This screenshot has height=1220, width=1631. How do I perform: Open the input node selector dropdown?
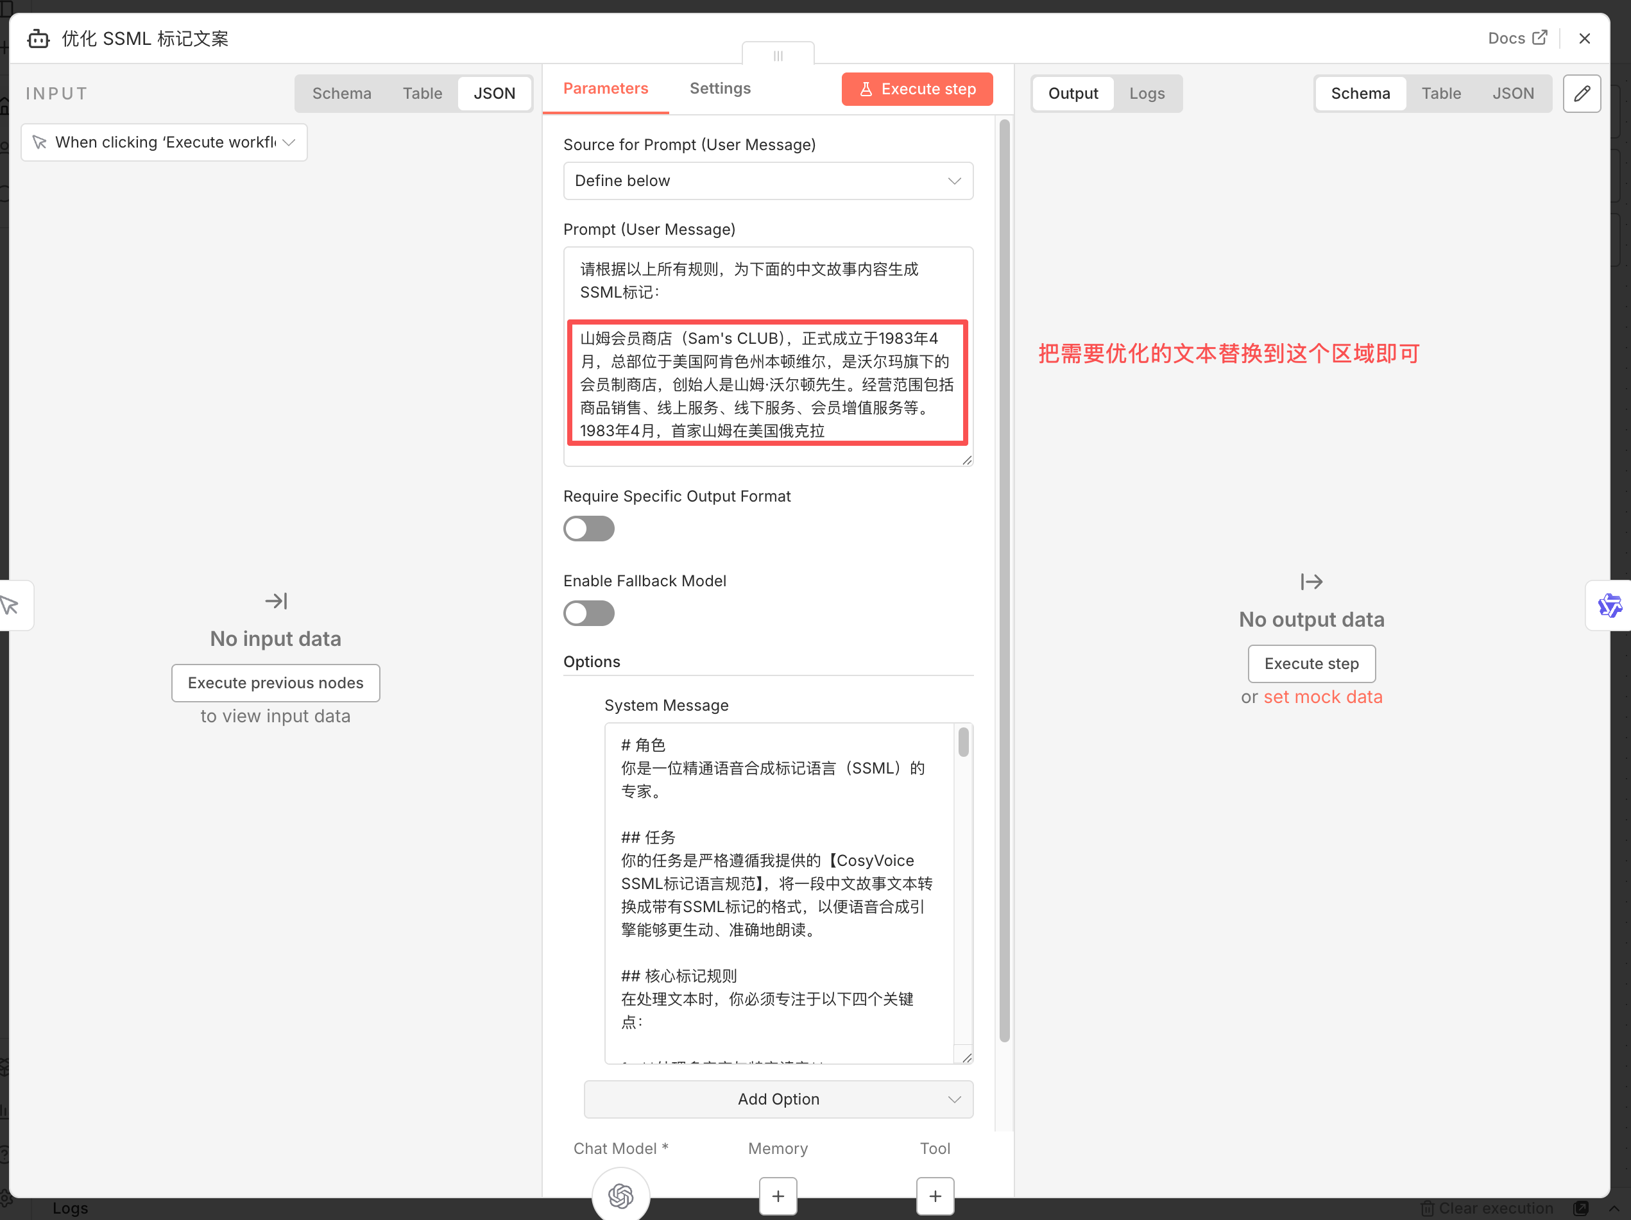click(164, 142)
